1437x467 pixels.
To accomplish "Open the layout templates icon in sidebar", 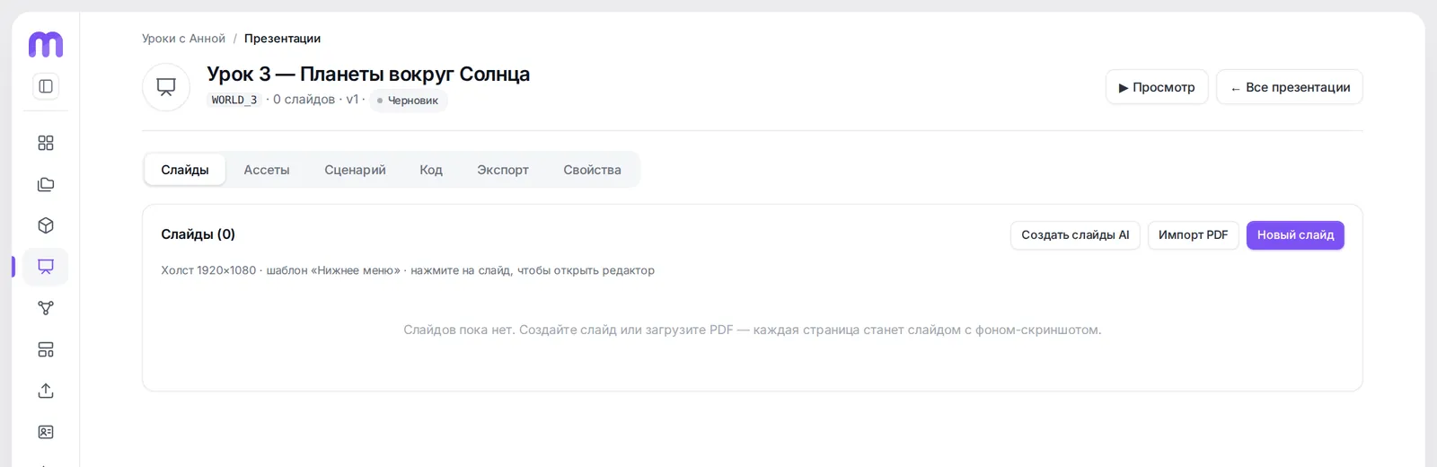I will [46, 349].
